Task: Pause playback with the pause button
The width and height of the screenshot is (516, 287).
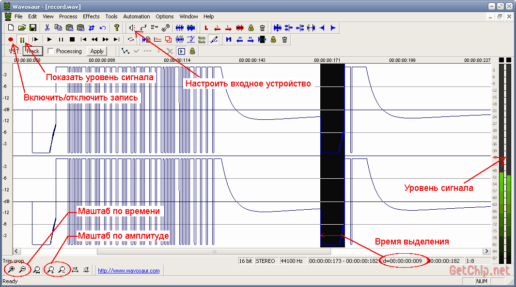Action: [61, 40]
